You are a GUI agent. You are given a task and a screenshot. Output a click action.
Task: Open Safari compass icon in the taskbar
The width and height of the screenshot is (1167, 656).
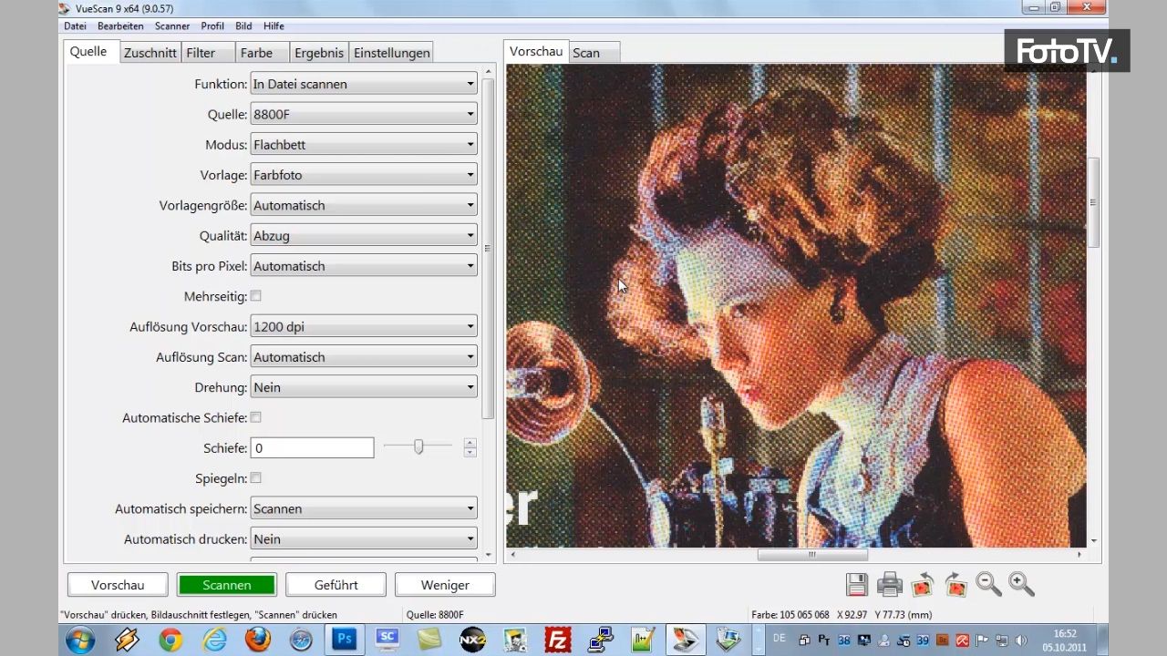(x=301, y=640)
